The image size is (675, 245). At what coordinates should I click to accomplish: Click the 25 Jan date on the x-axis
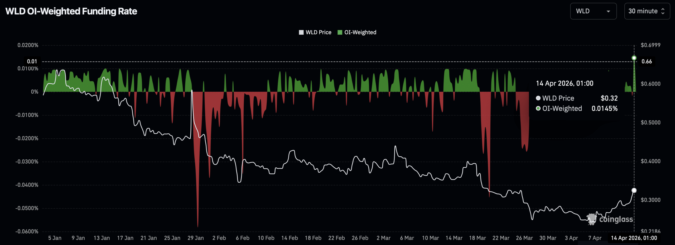(x=172, y=238)
